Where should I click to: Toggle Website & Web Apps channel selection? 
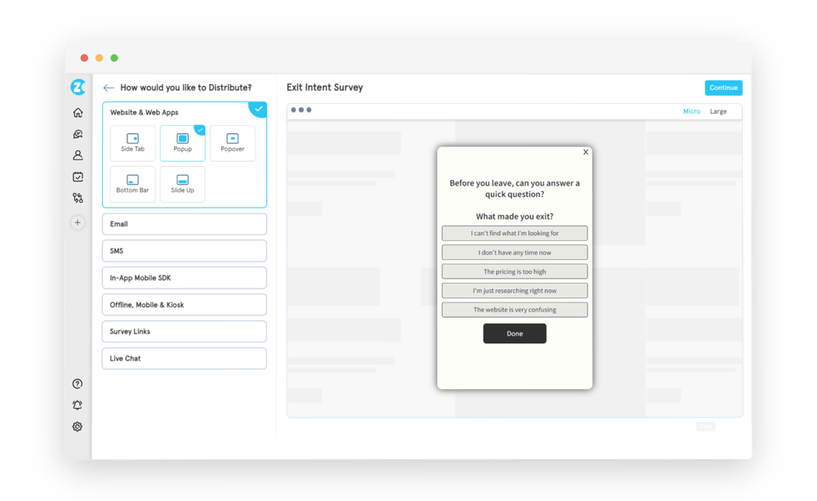[258, 109]
